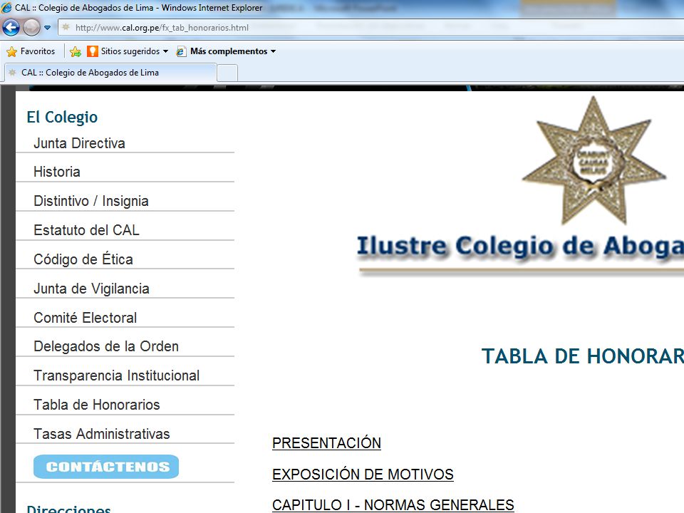Click the Internet Explorer window icon
Image resolution: width=684 pixels, height=513 pixels.
click(6, 7)
